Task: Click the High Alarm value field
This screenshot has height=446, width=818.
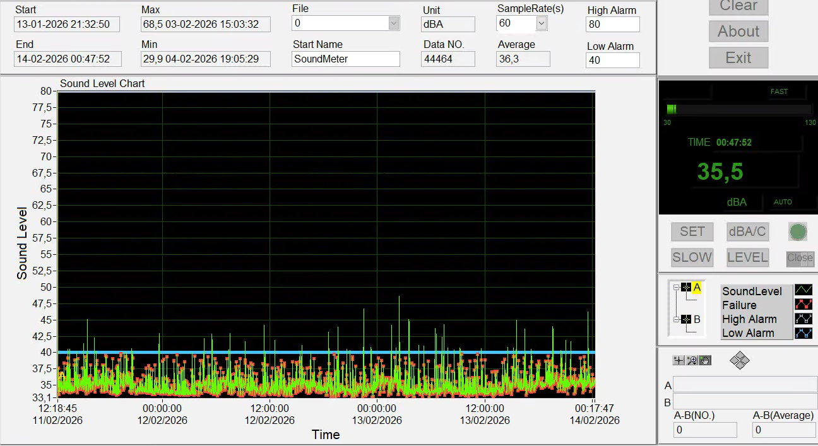Action: click(612, 25)
